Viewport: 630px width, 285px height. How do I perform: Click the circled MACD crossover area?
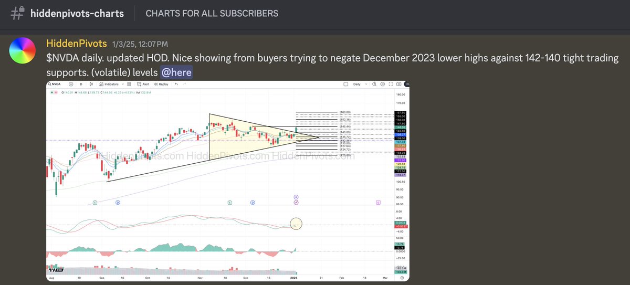tap(296, 224)
